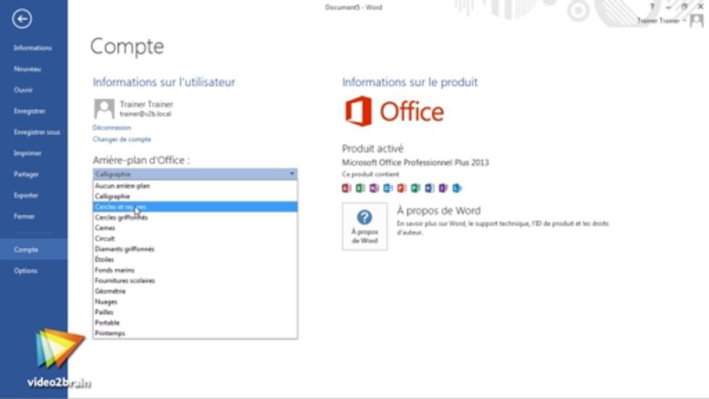The height and width of the screenshot is (399, 709).
Task: Click the Excel product icon
Action: point(360,188)
